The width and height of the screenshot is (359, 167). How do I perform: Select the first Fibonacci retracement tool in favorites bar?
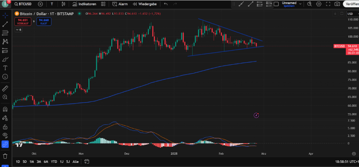259,3
